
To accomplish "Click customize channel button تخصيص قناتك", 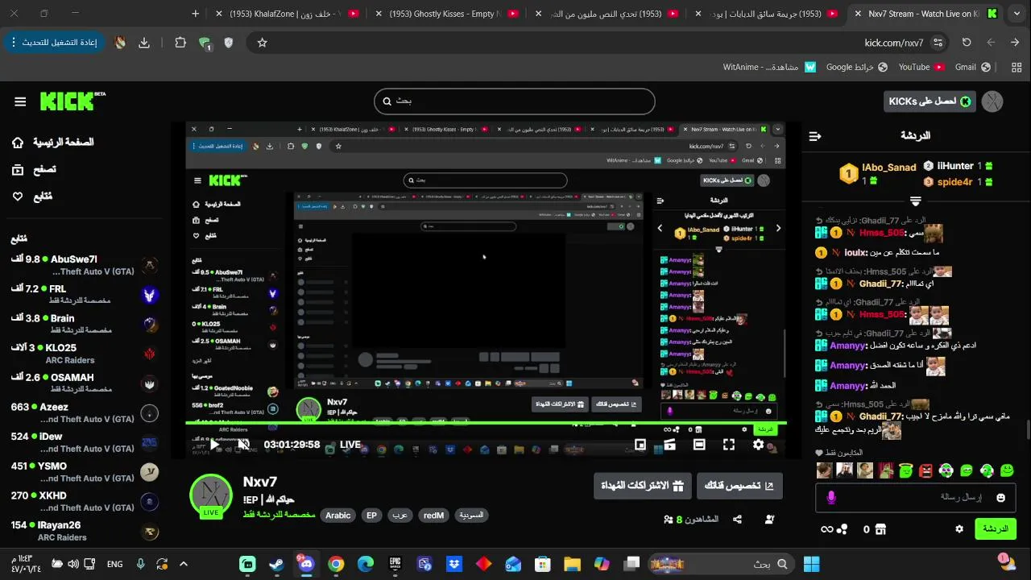I will [x=739, y=486].
